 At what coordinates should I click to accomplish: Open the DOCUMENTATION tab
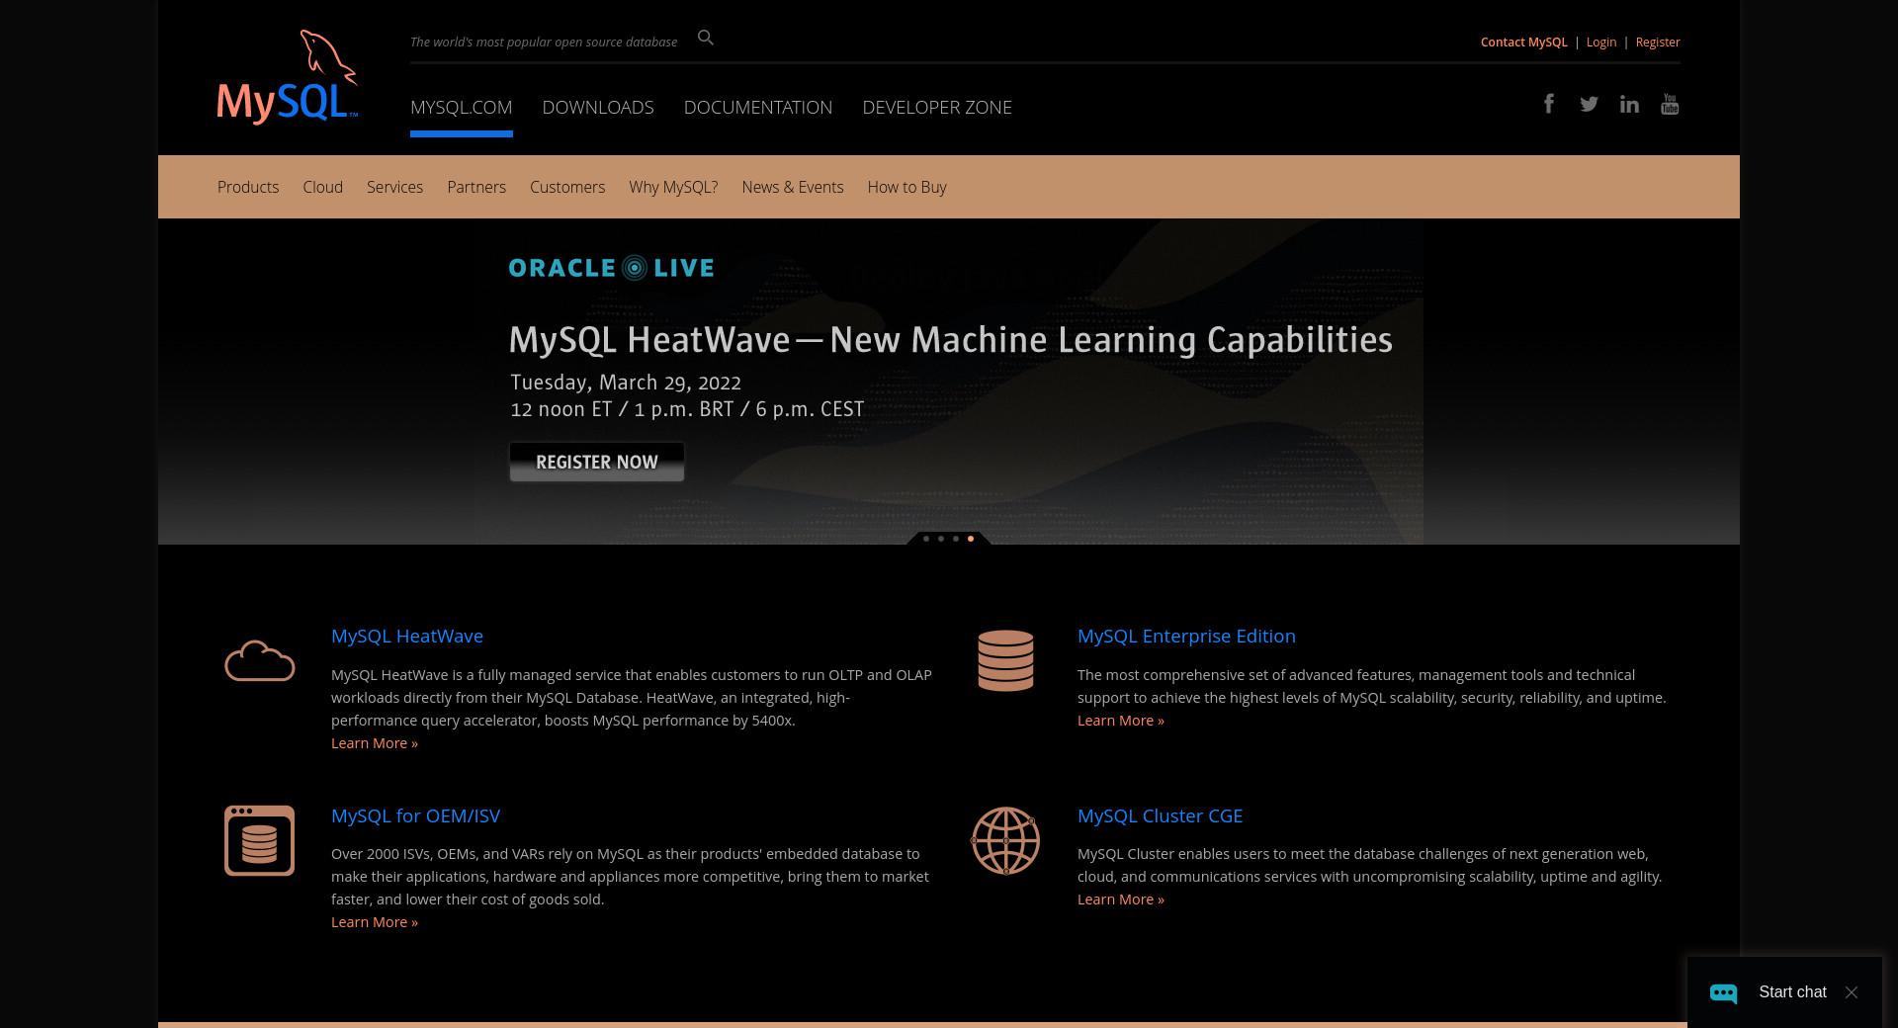pyautogui.click(x=758, y=107)
